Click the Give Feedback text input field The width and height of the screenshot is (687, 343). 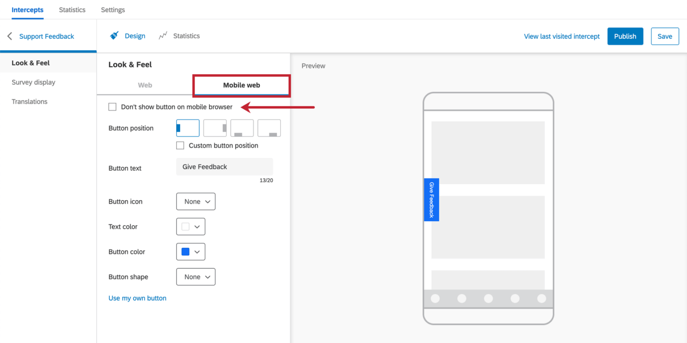(224, 167)
